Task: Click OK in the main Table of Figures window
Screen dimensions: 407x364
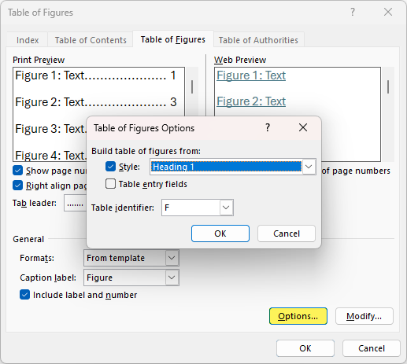Action: 305,348
